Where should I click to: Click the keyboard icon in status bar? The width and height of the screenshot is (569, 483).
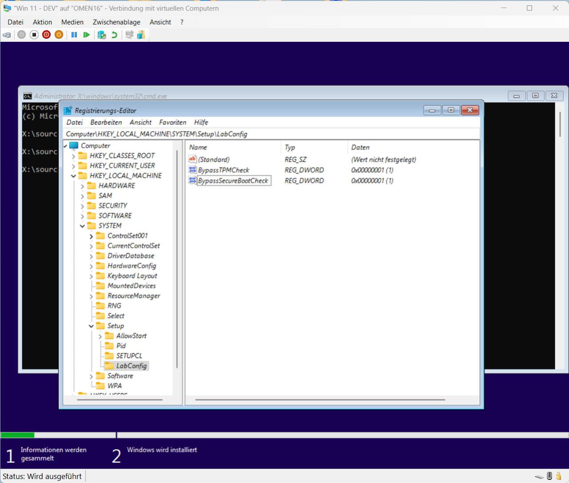pyautogui.click(x=539, y=476)
